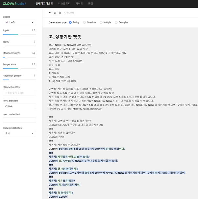Click the Repetition penalty slider handle

click(10, 80)
